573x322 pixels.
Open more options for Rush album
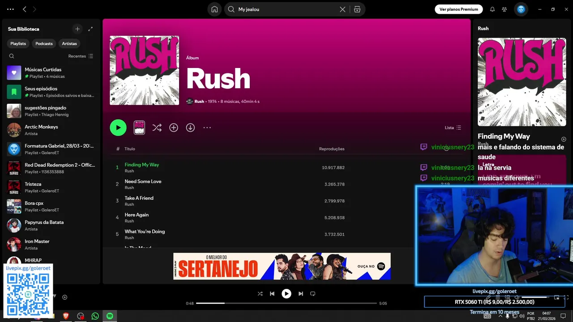pyautogui.click(x=207, y=127)
